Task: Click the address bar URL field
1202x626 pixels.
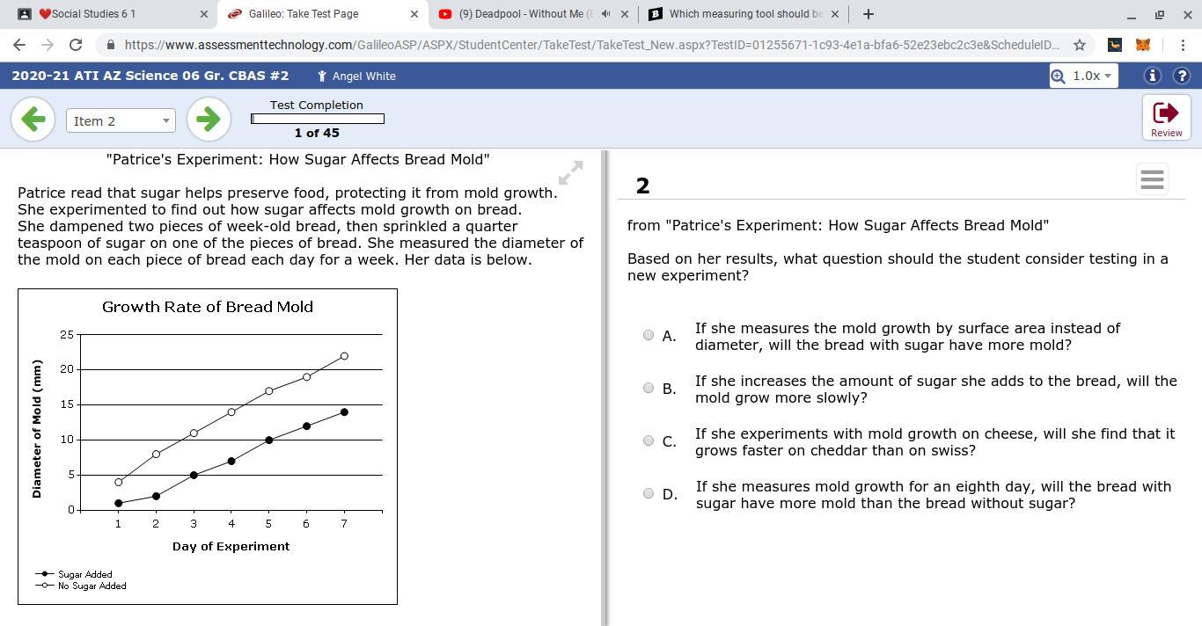Action: (591, 45)
